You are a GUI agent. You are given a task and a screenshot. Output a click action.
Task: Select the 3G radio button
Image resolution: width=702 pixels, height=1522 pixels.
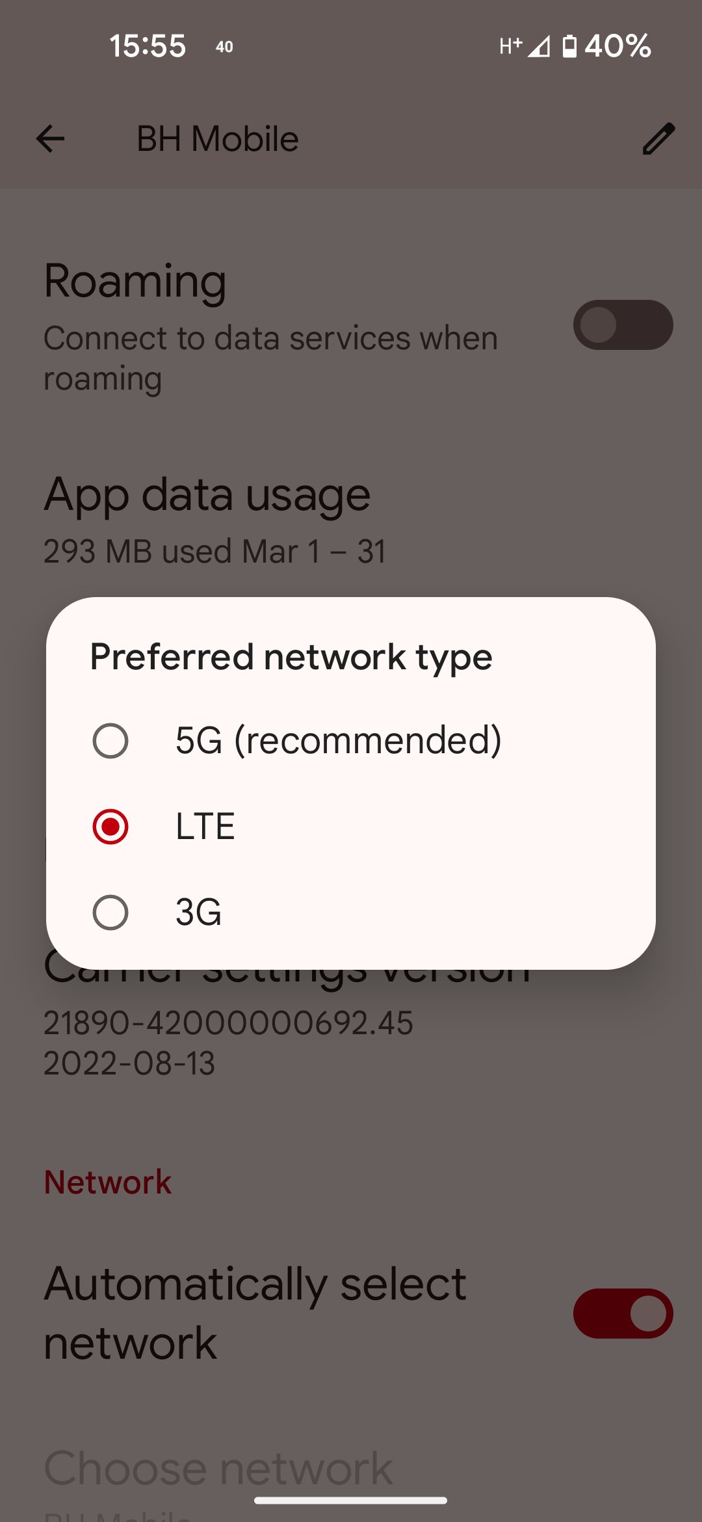coord(110,913)
